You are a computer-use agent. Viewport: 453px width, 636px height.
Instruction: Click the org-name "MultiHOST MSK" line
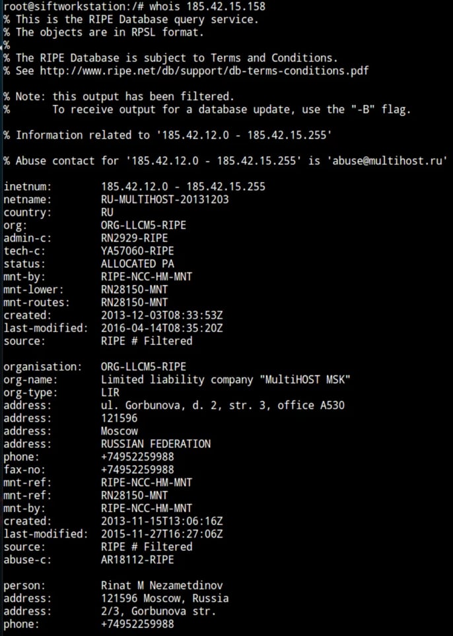[x=225, y=379]
